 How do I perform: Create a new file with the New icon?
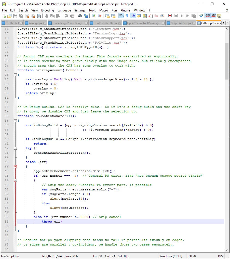[4, 16]
